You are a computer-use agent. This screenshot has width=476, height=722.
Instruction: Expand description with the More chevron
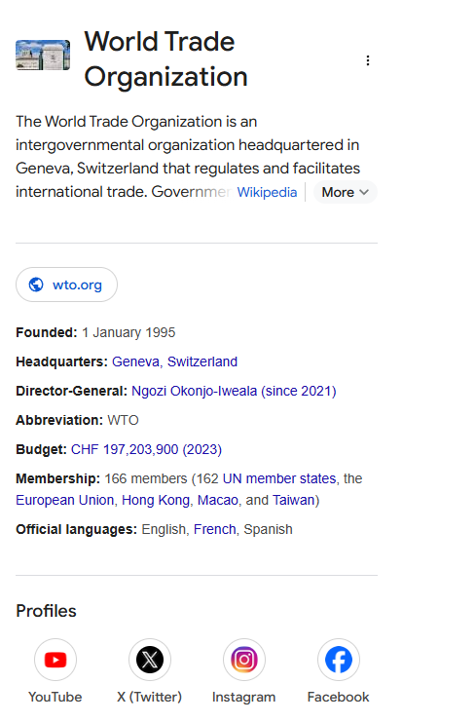pos(346,192)
